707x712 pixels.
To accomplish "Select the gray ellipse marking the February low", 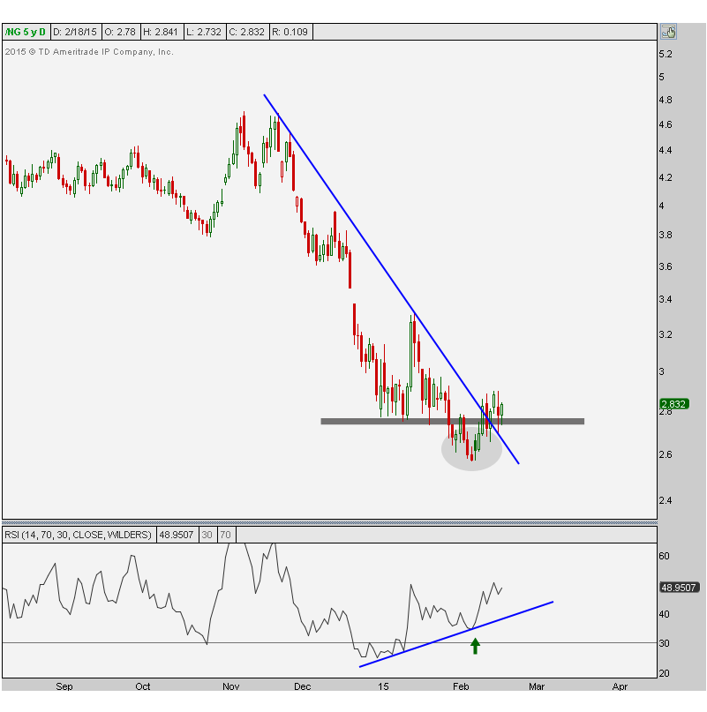I will click(471, 448).
